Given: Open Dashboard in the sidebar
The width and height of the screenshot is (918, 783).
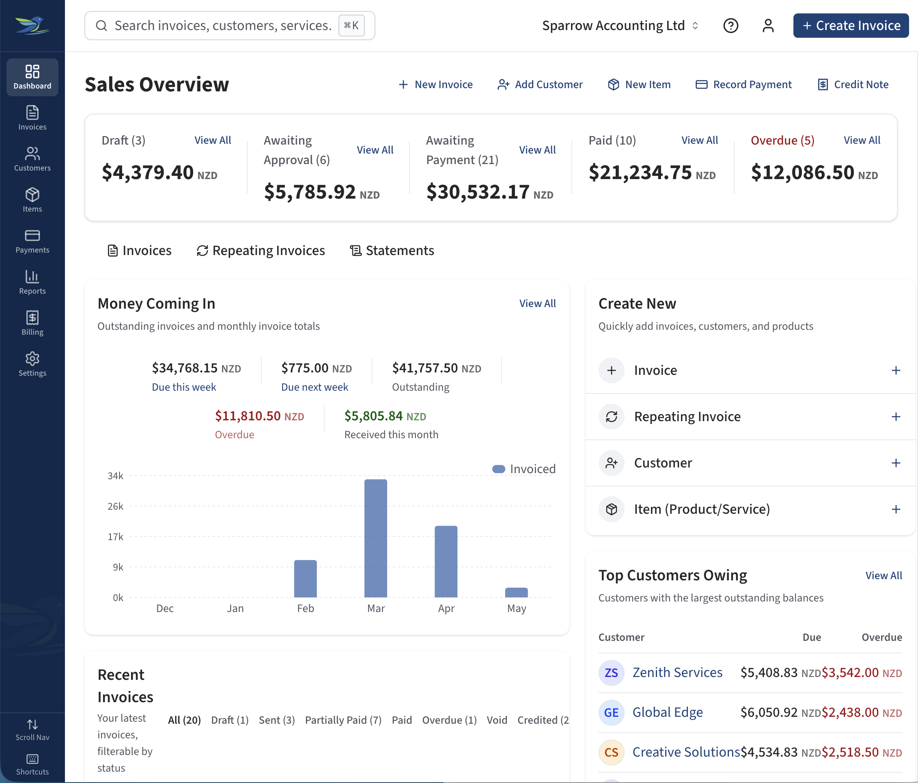Looking at the screenshot, I should [x=32, y=77].
